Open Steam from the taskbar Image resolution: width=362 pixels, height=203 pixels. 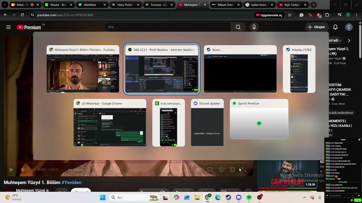click(x=228, y=198)
